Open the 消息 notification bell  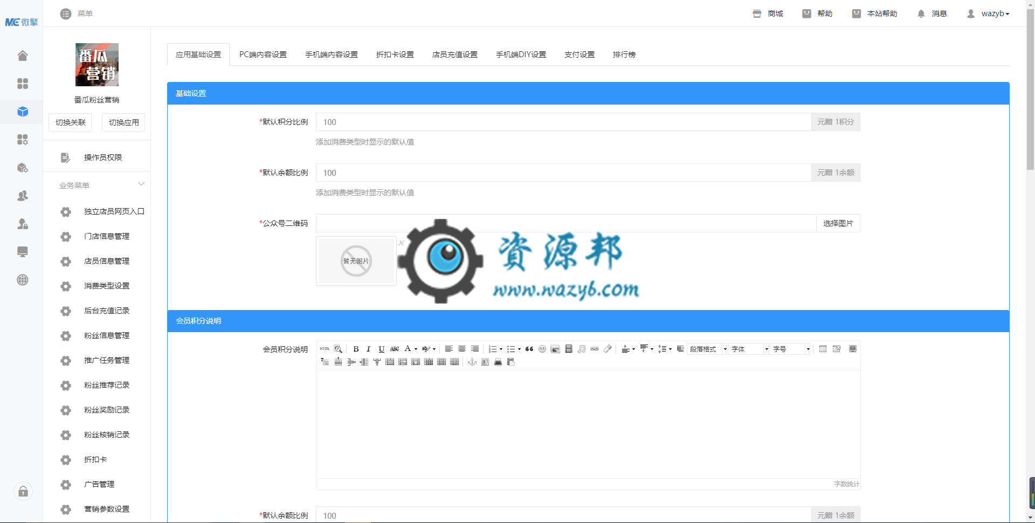click(921, 13)
